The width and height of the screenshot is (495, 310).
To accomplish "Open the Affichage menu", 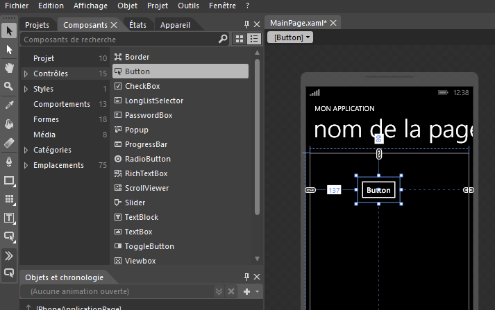I will (91, 6).
